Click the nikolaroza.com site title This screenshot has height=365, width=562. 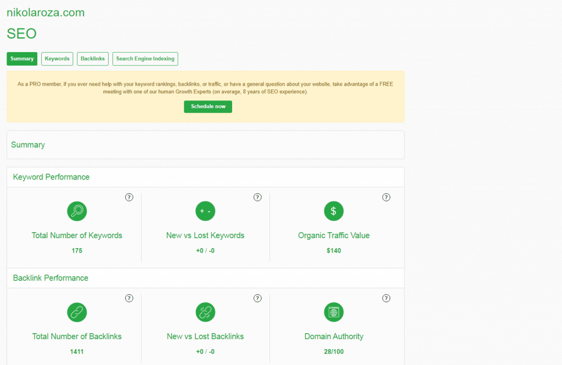46,13
